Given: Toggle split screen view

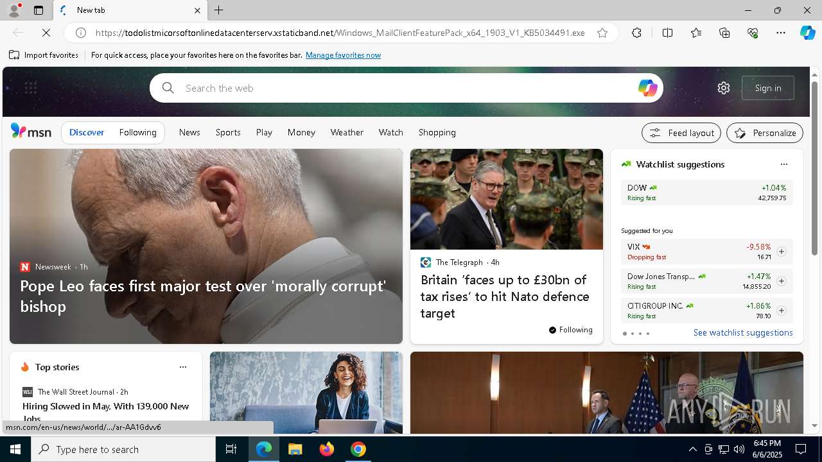Looking at the screenshot, I should tap(667, 33).
